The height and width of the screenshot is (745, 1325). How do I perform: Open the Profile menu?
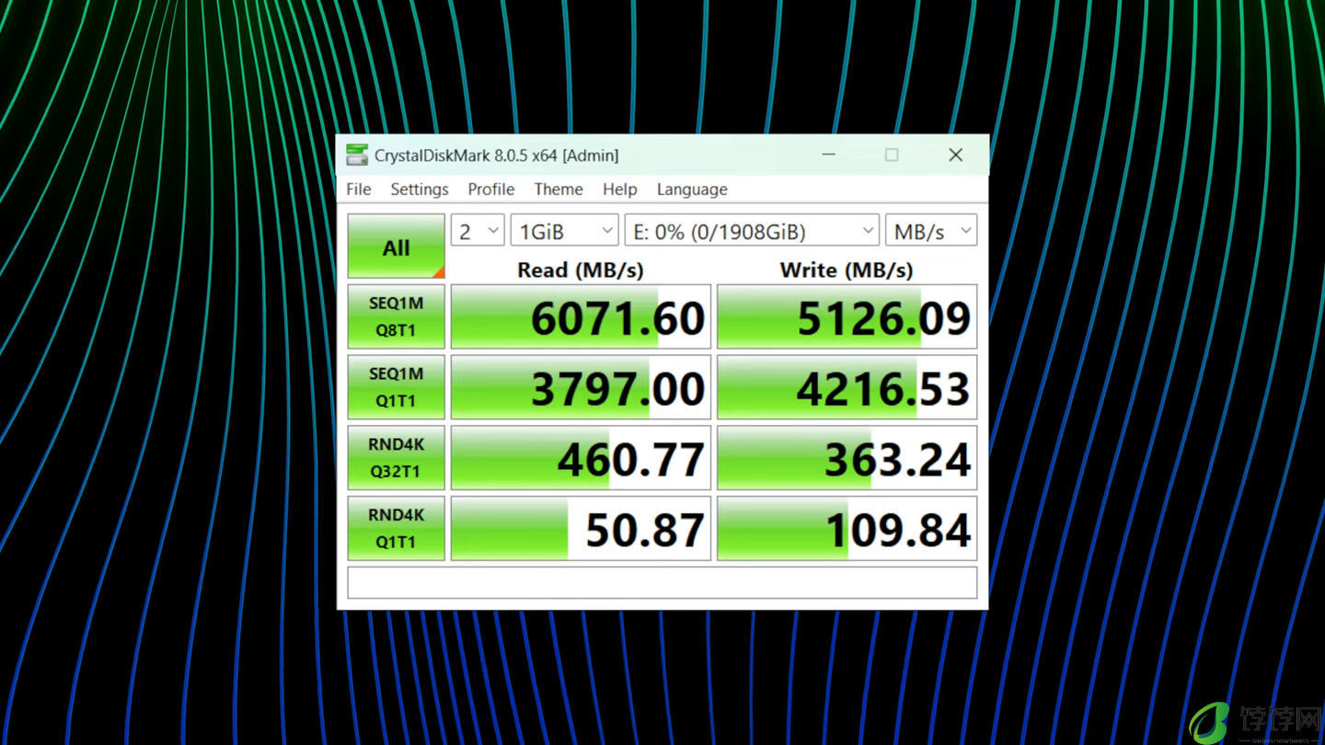point(491,189)
